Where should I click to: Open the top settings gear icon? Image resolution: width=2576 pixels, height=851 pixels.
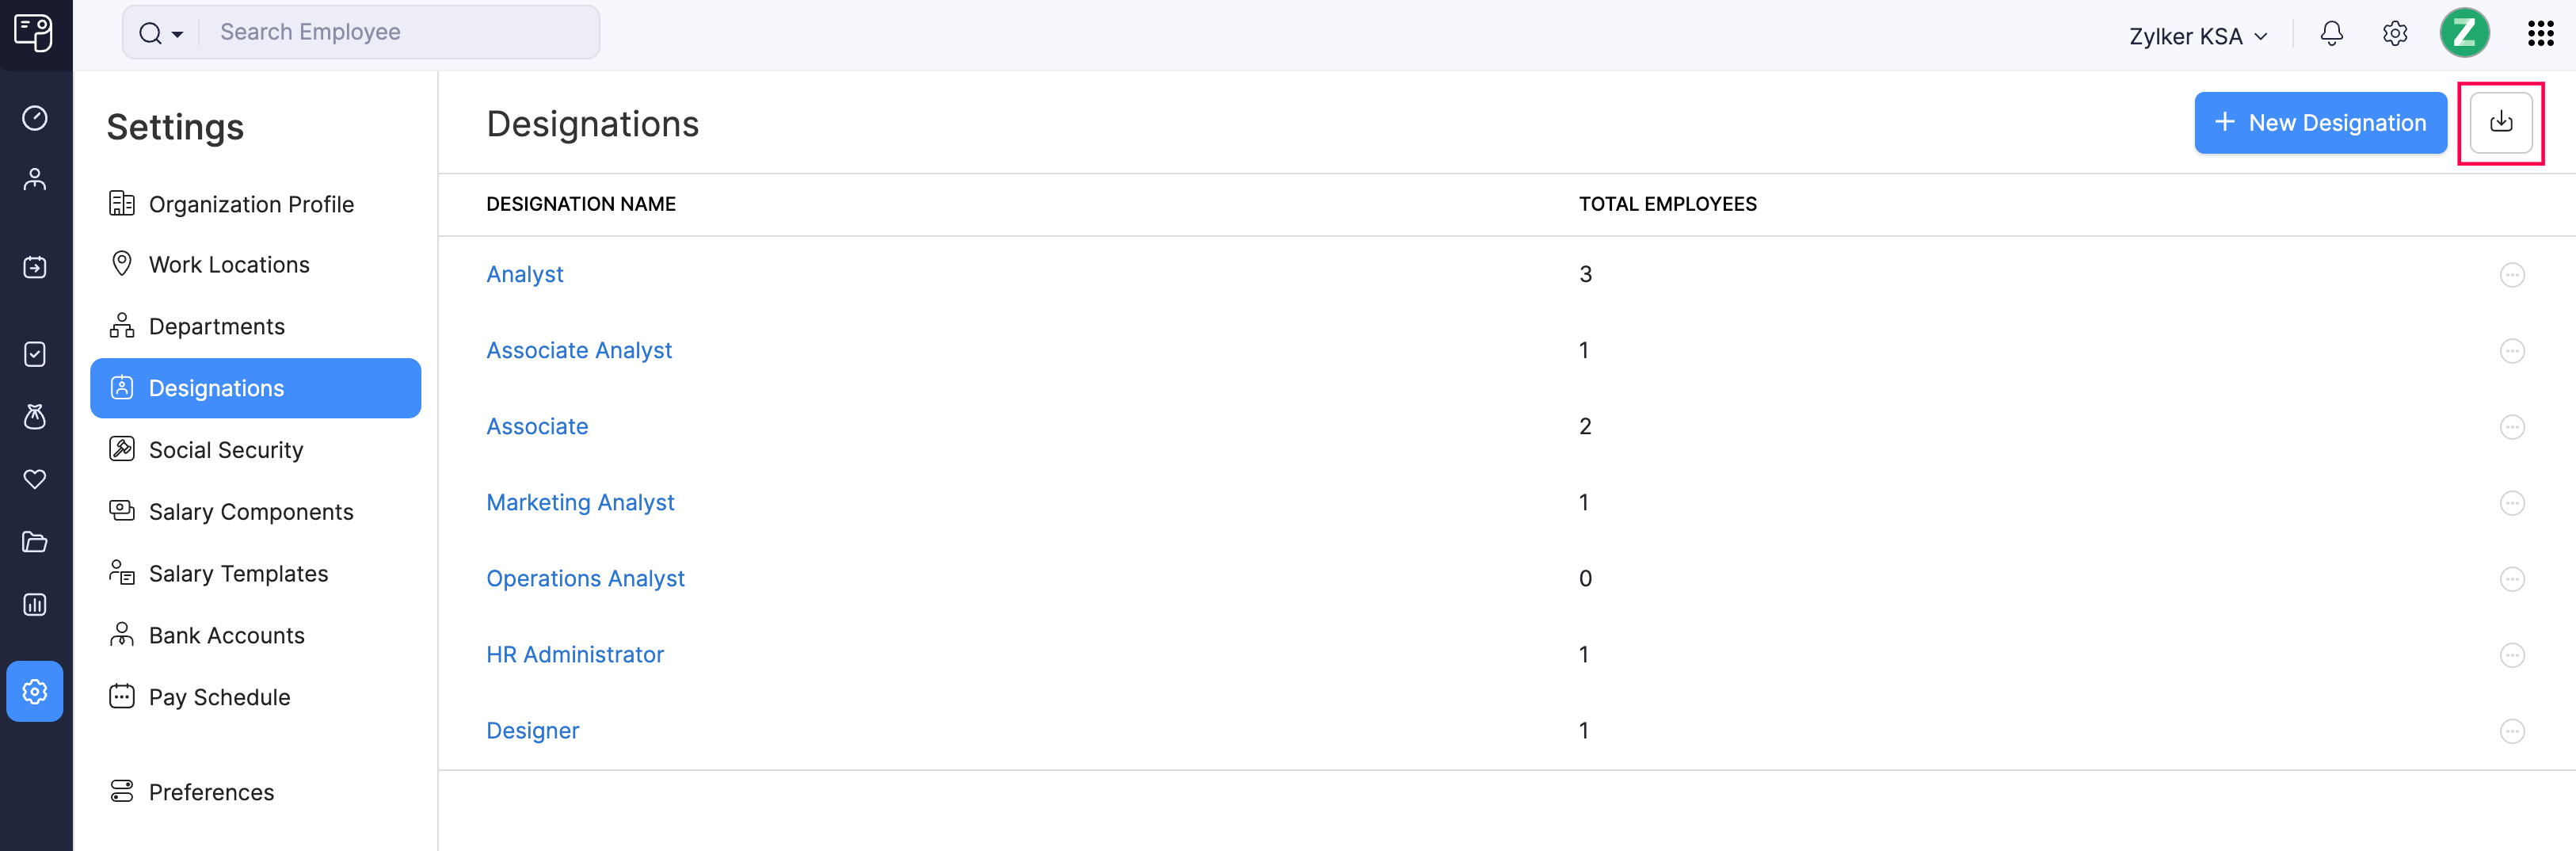tap(2395, 33)
